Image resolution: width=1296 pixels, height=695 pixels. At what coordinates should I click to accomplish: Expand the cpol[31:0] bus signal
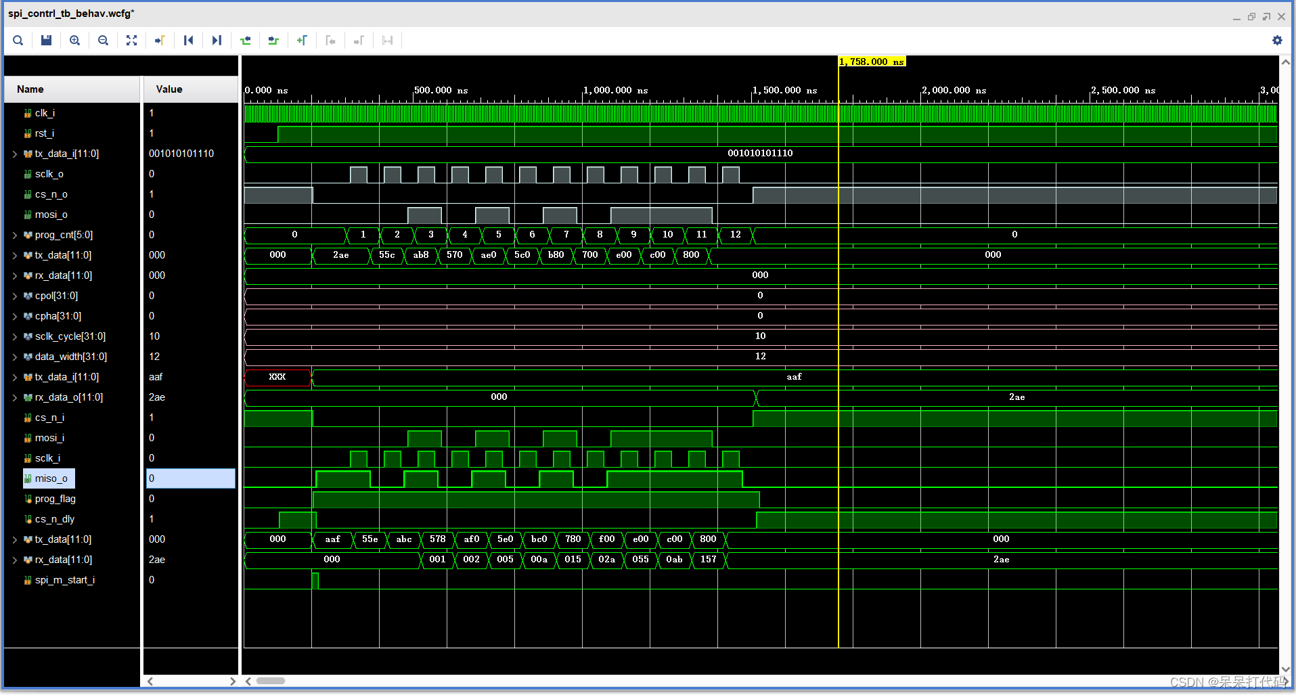click(x=14, y=296)
